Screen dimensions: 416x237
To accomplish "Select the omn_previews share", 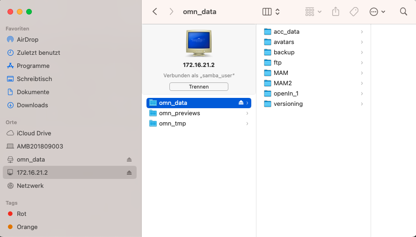I will click(199, 113).
